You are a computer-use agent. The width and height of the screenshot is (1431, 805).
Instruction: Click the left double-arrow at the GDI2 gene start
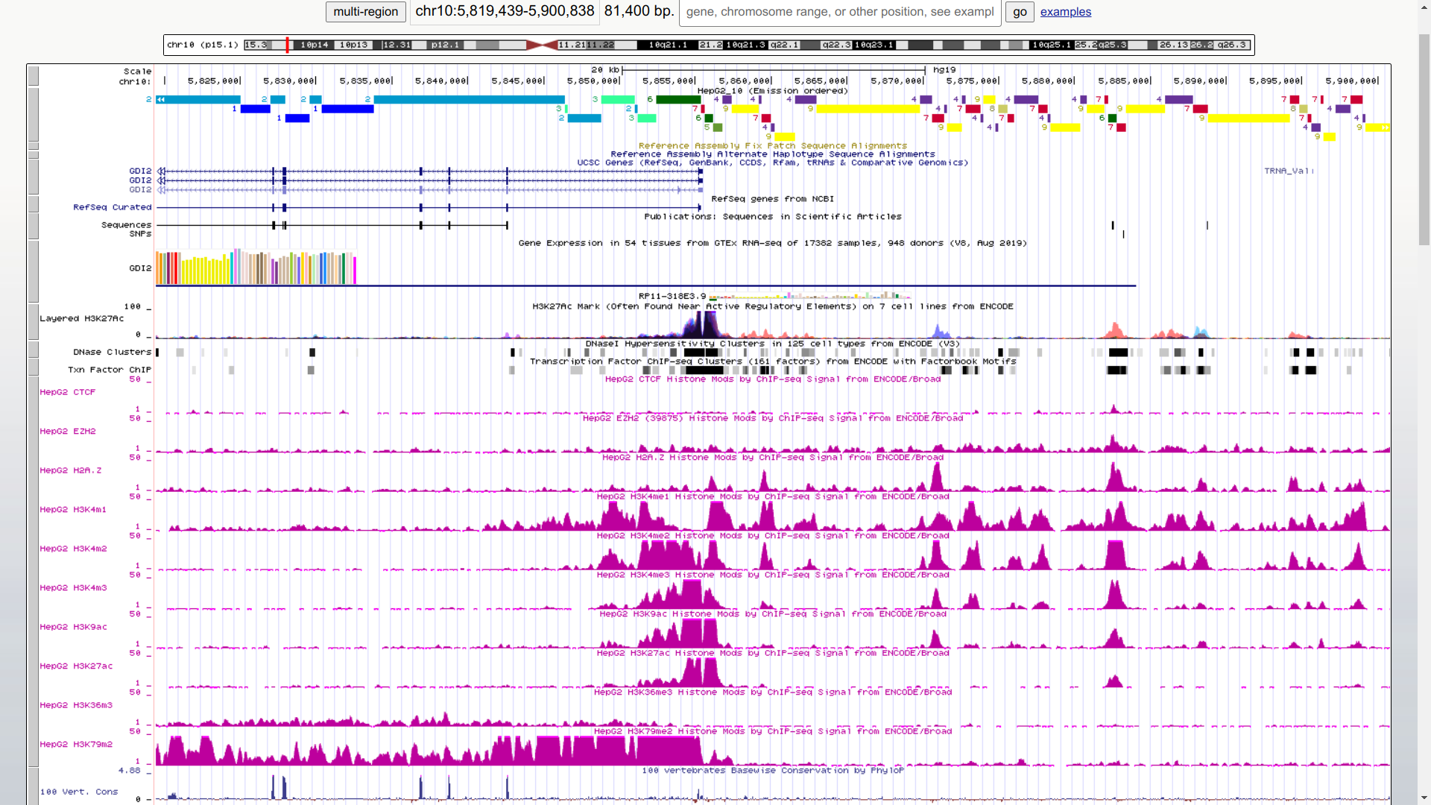[x=162, y=171]
